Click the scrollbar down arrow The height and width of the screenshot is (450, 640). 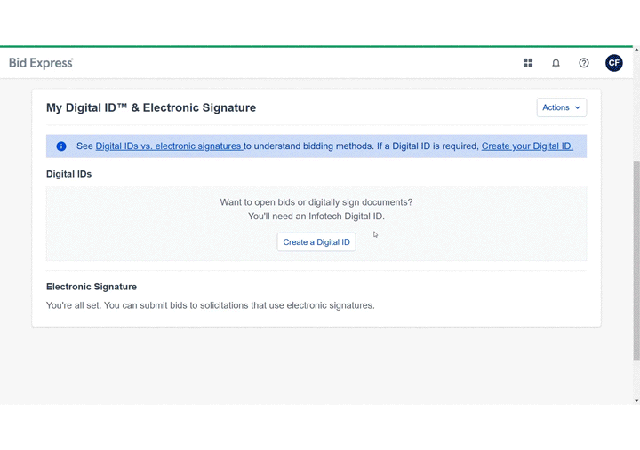[636, 400]
